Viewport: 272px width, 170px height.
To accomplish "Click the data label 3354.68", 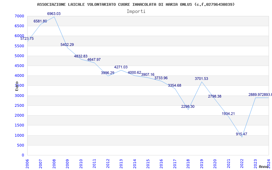I will pos(174,86).
